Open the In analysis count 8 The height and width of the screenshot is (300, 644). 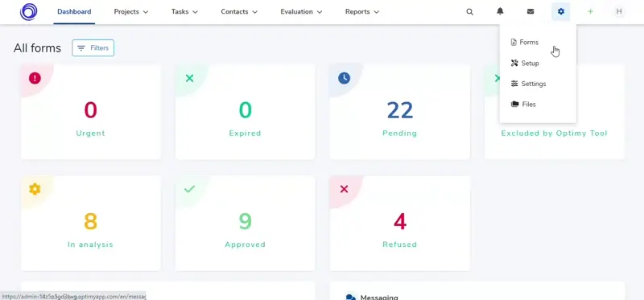[x=90, y=222]
